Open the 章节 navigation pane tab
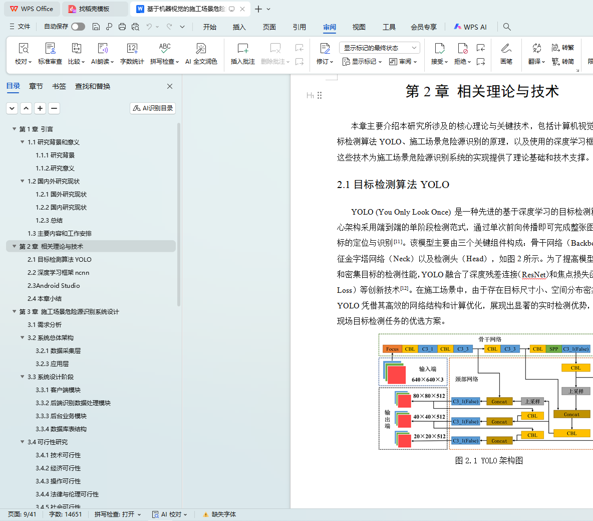This screenshot has height=521, width=593. 36,86
